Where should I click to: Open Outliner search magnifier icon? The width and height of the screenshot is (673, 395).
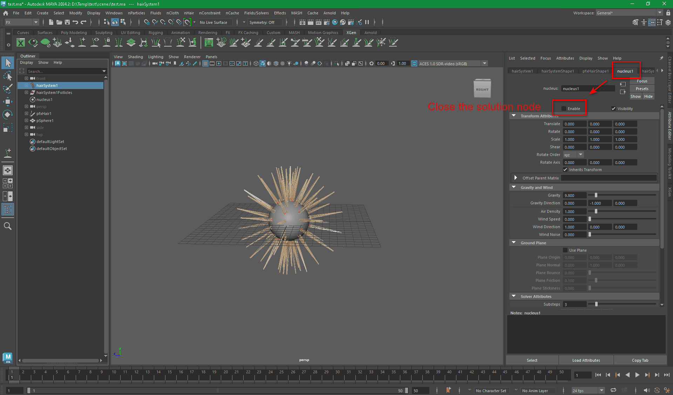tap(8, 226)
